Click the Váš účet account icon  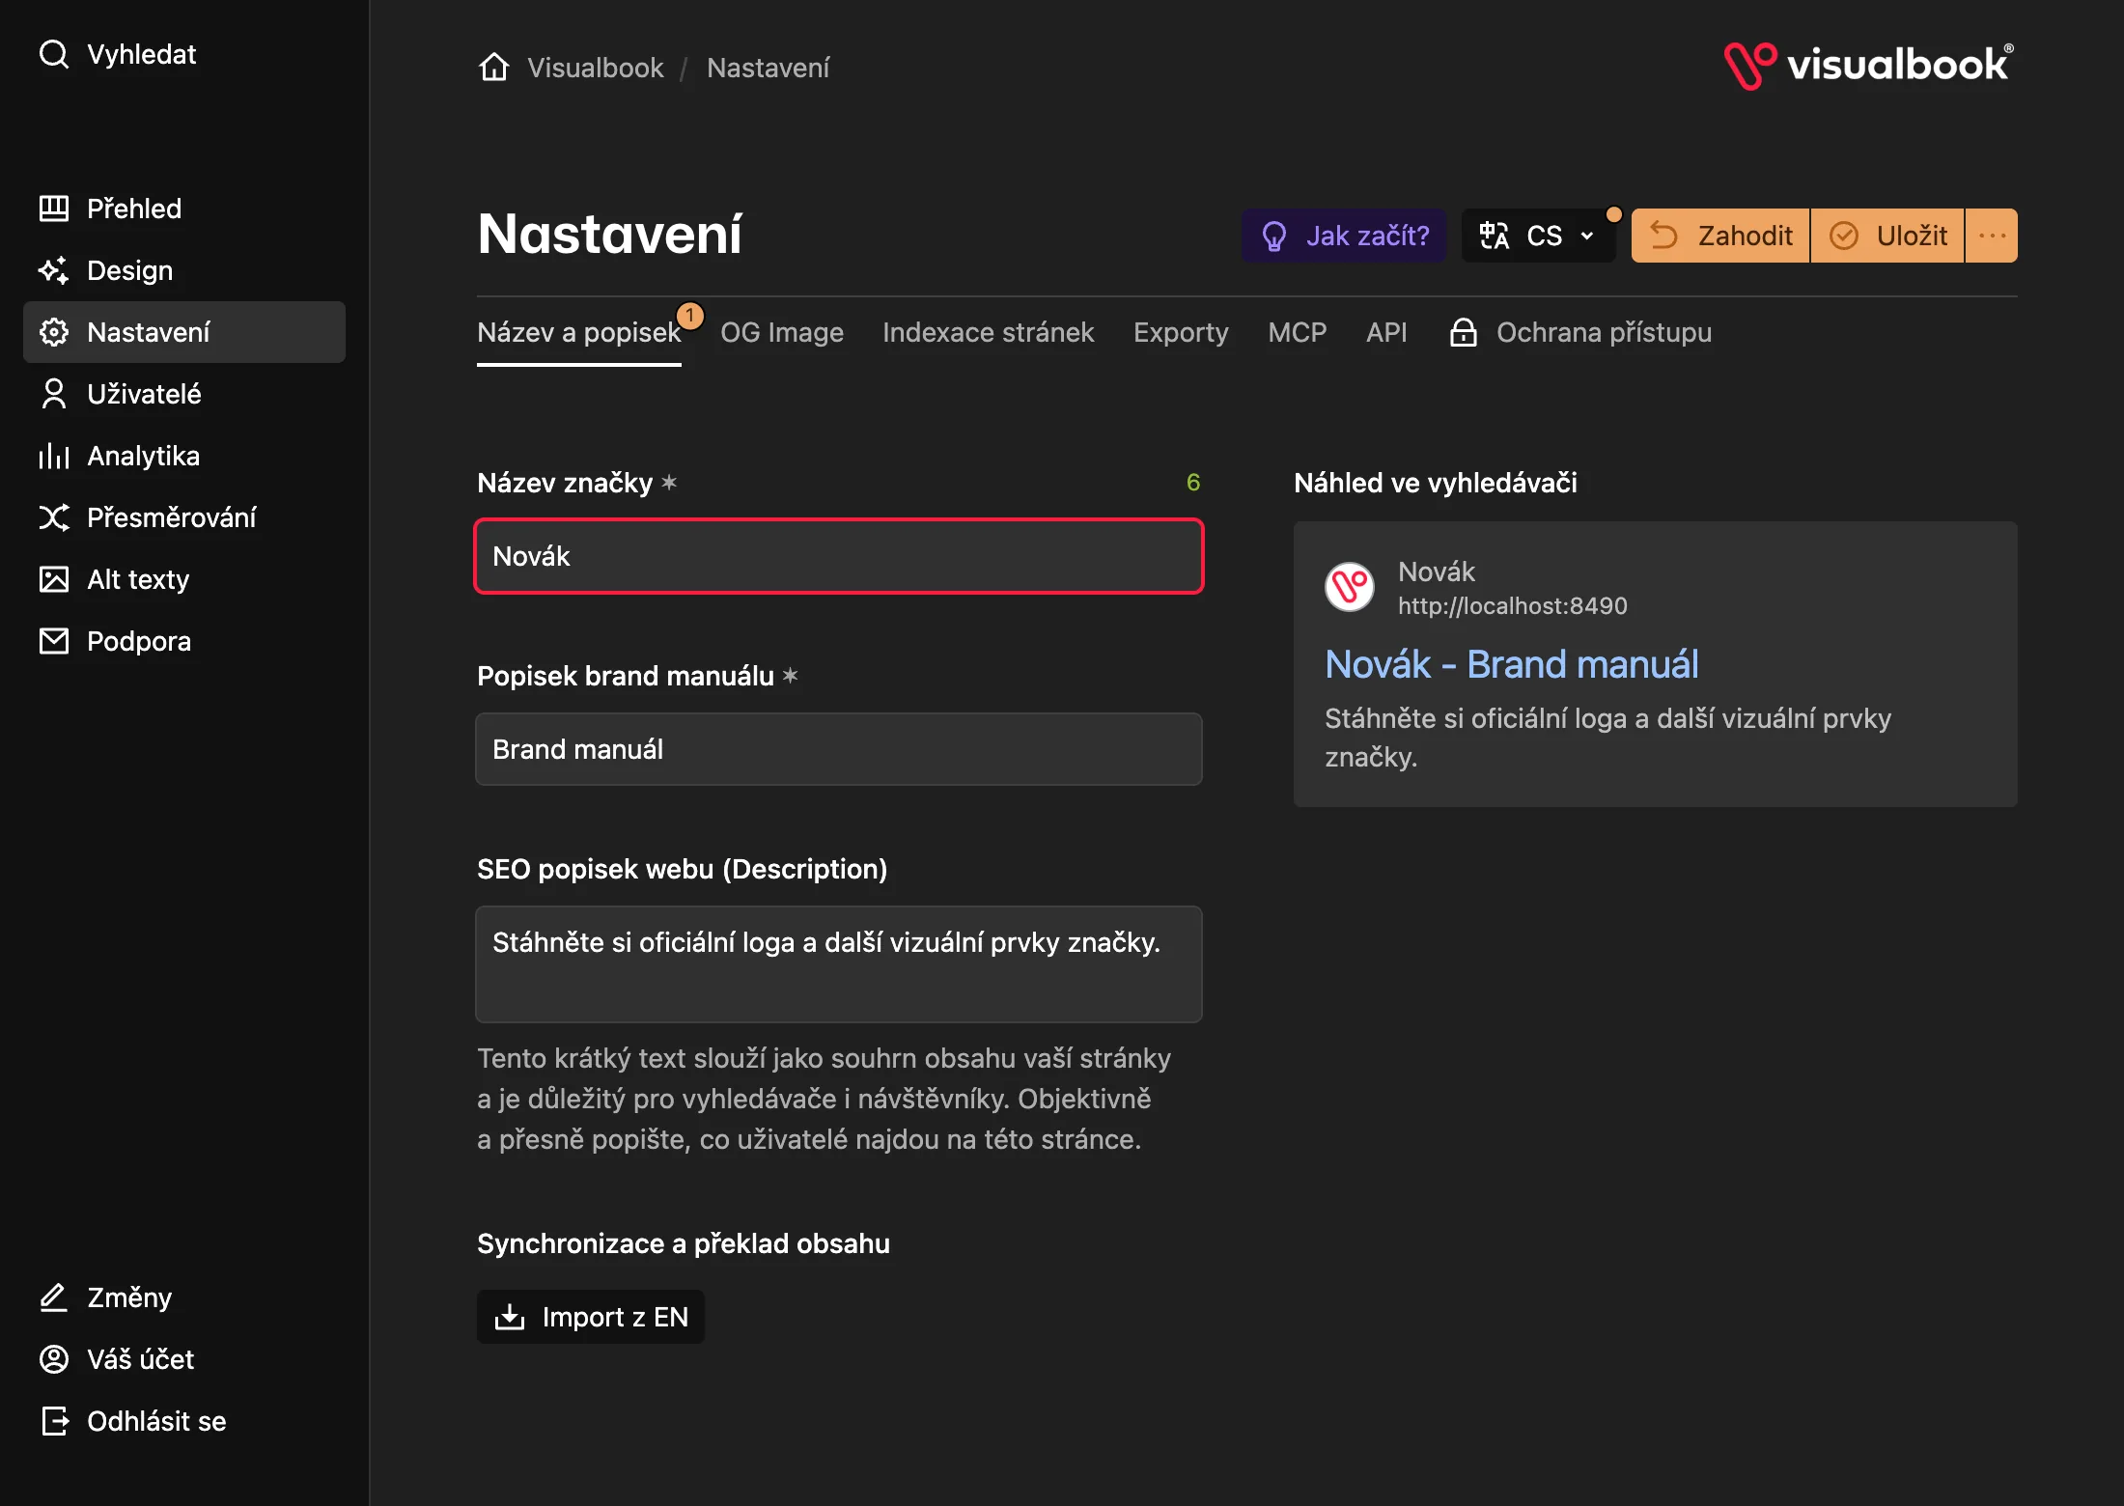click(54, 1359)
